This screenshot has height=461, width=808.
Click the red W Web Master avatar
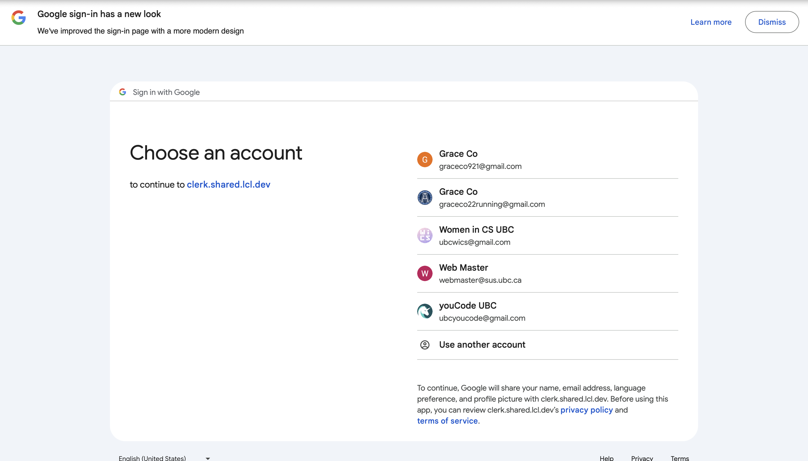[x=425, y=274]
